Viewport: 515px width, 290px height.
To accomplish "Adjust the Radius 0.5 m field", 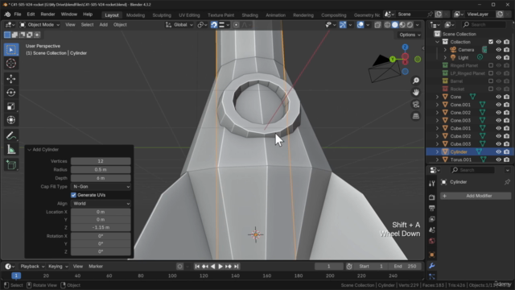I will tap(101, 170).
